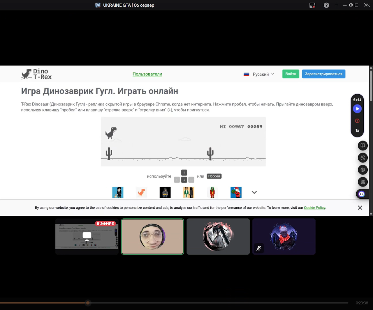Image resolution: width=373 pixels, height=310 pixels.
Task: Click the heading Игра Динозаврик Гугл. Играть онлайн
Action: (x=100, y=91)
